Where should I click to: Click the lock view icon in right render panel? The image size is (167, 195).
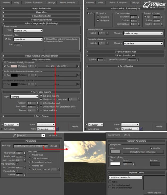141,129
